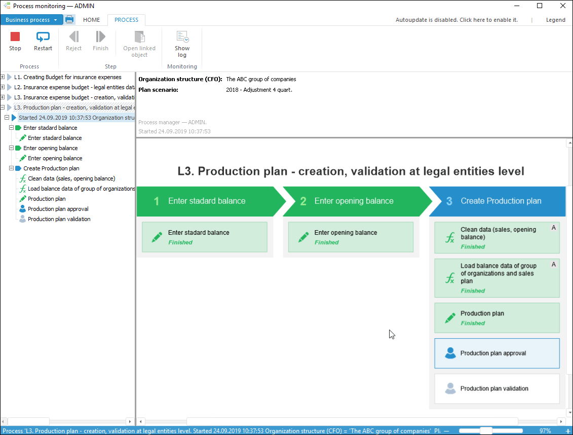The image size is (573, 435).
Task: Select stage 1 Enter stadard balance diagram header
Action: point(210,201)
